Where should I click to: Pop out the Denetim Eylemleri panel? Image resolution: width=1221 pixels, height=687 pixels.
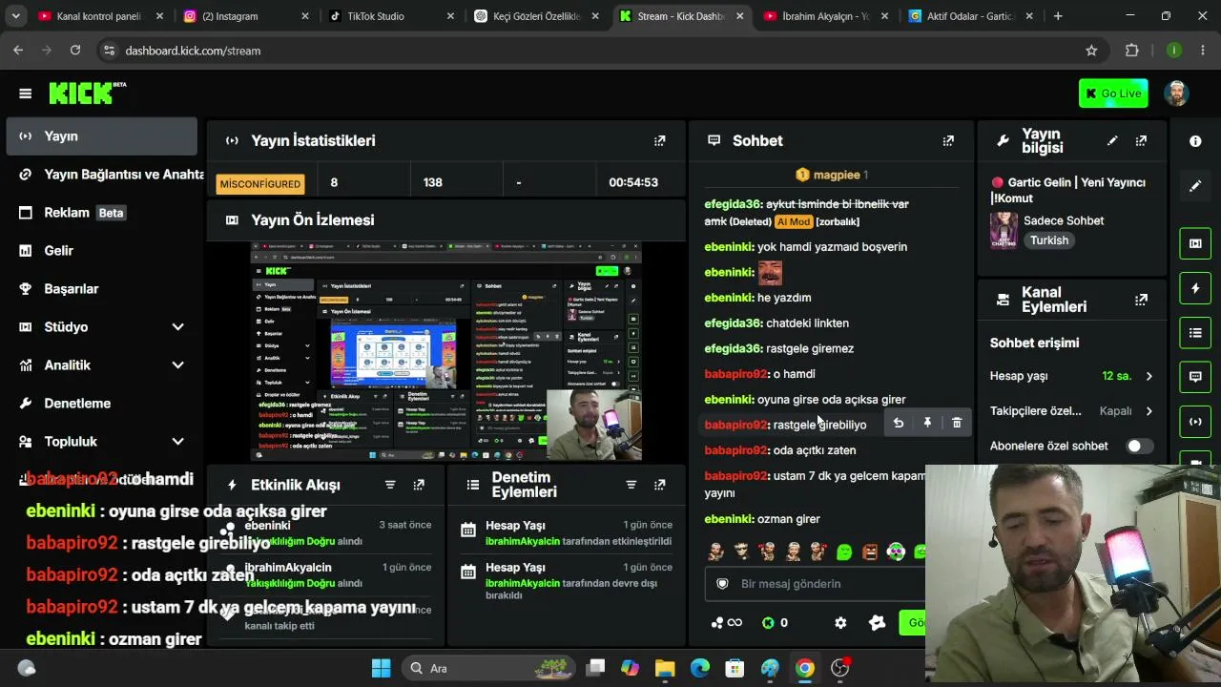pyautogui.click(x=659, y=485)
